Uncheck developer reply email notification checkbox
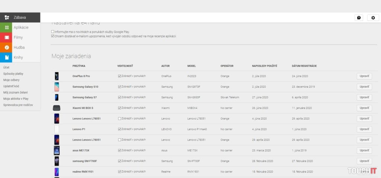This screenshot has width=381, height=178. 53,36
